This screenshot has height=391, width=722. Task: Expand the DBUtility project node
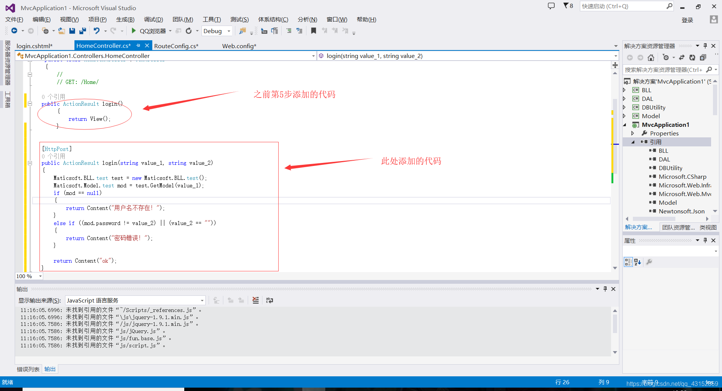coord(625,107)
